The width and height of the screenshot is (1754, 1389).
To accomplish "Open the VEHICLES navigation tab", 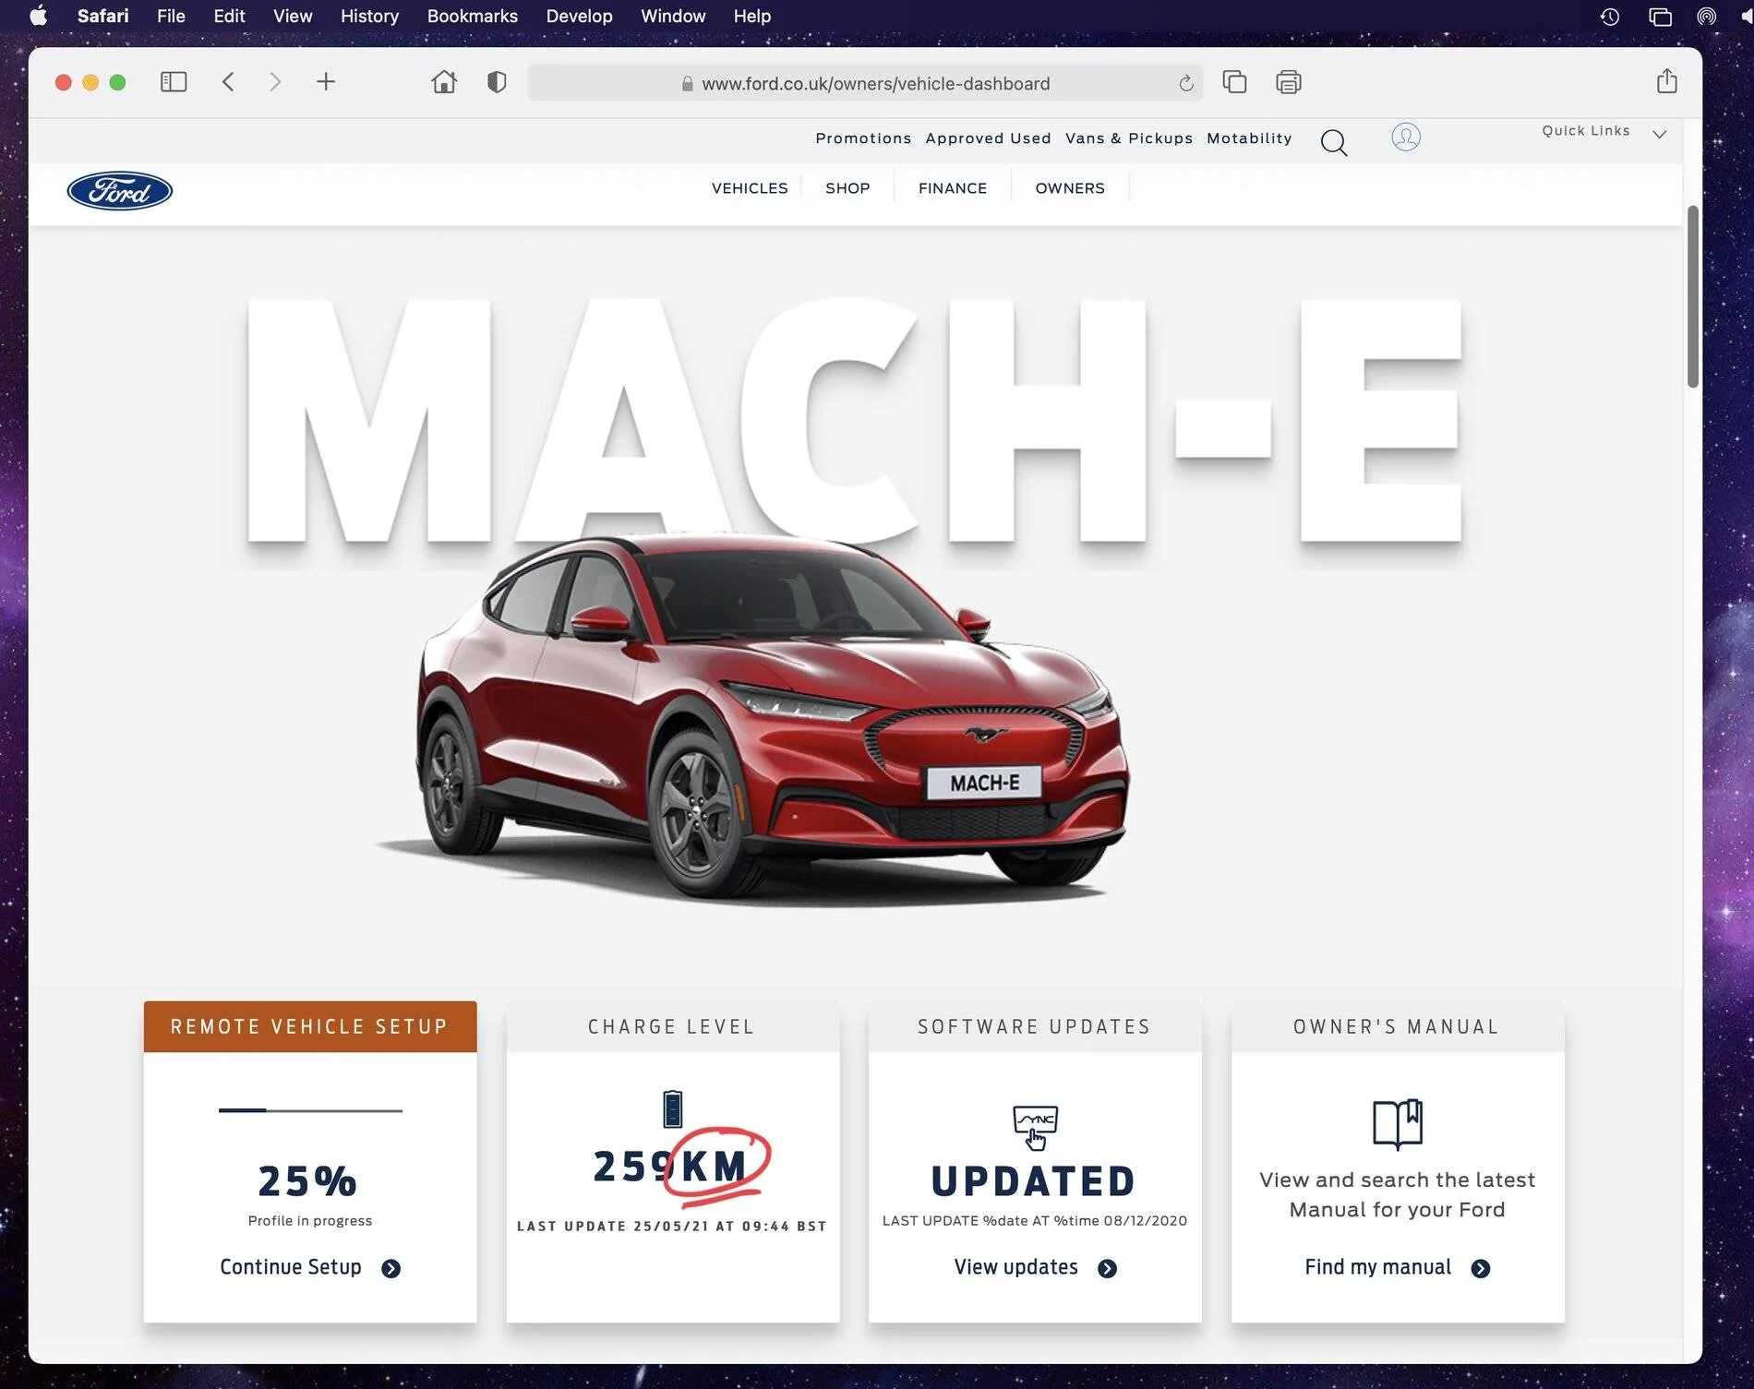I will (750, 188).
